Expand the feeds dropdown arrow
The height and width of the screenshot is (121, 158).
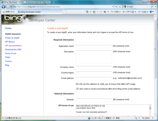click(x=97, y=12)
